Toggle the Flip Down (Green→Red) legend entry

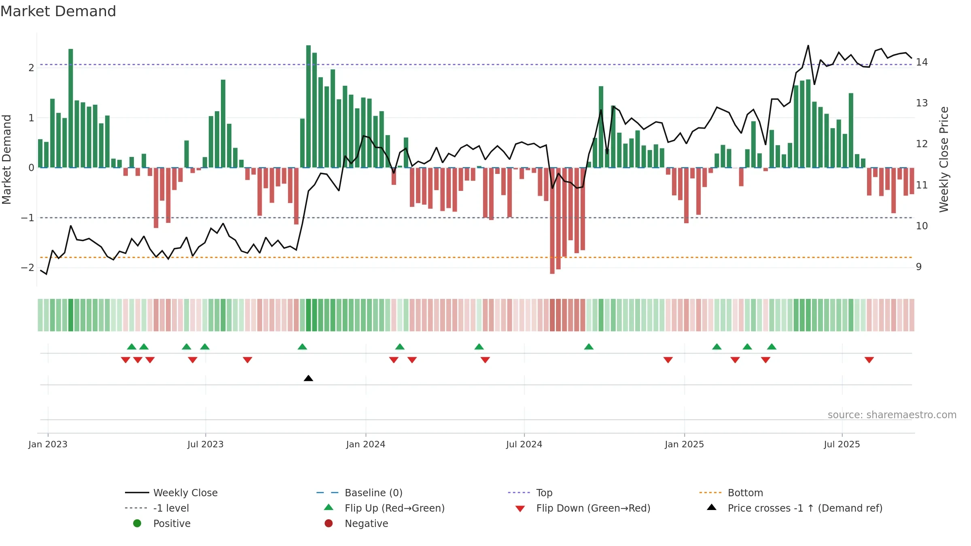[x=583, y=508]
